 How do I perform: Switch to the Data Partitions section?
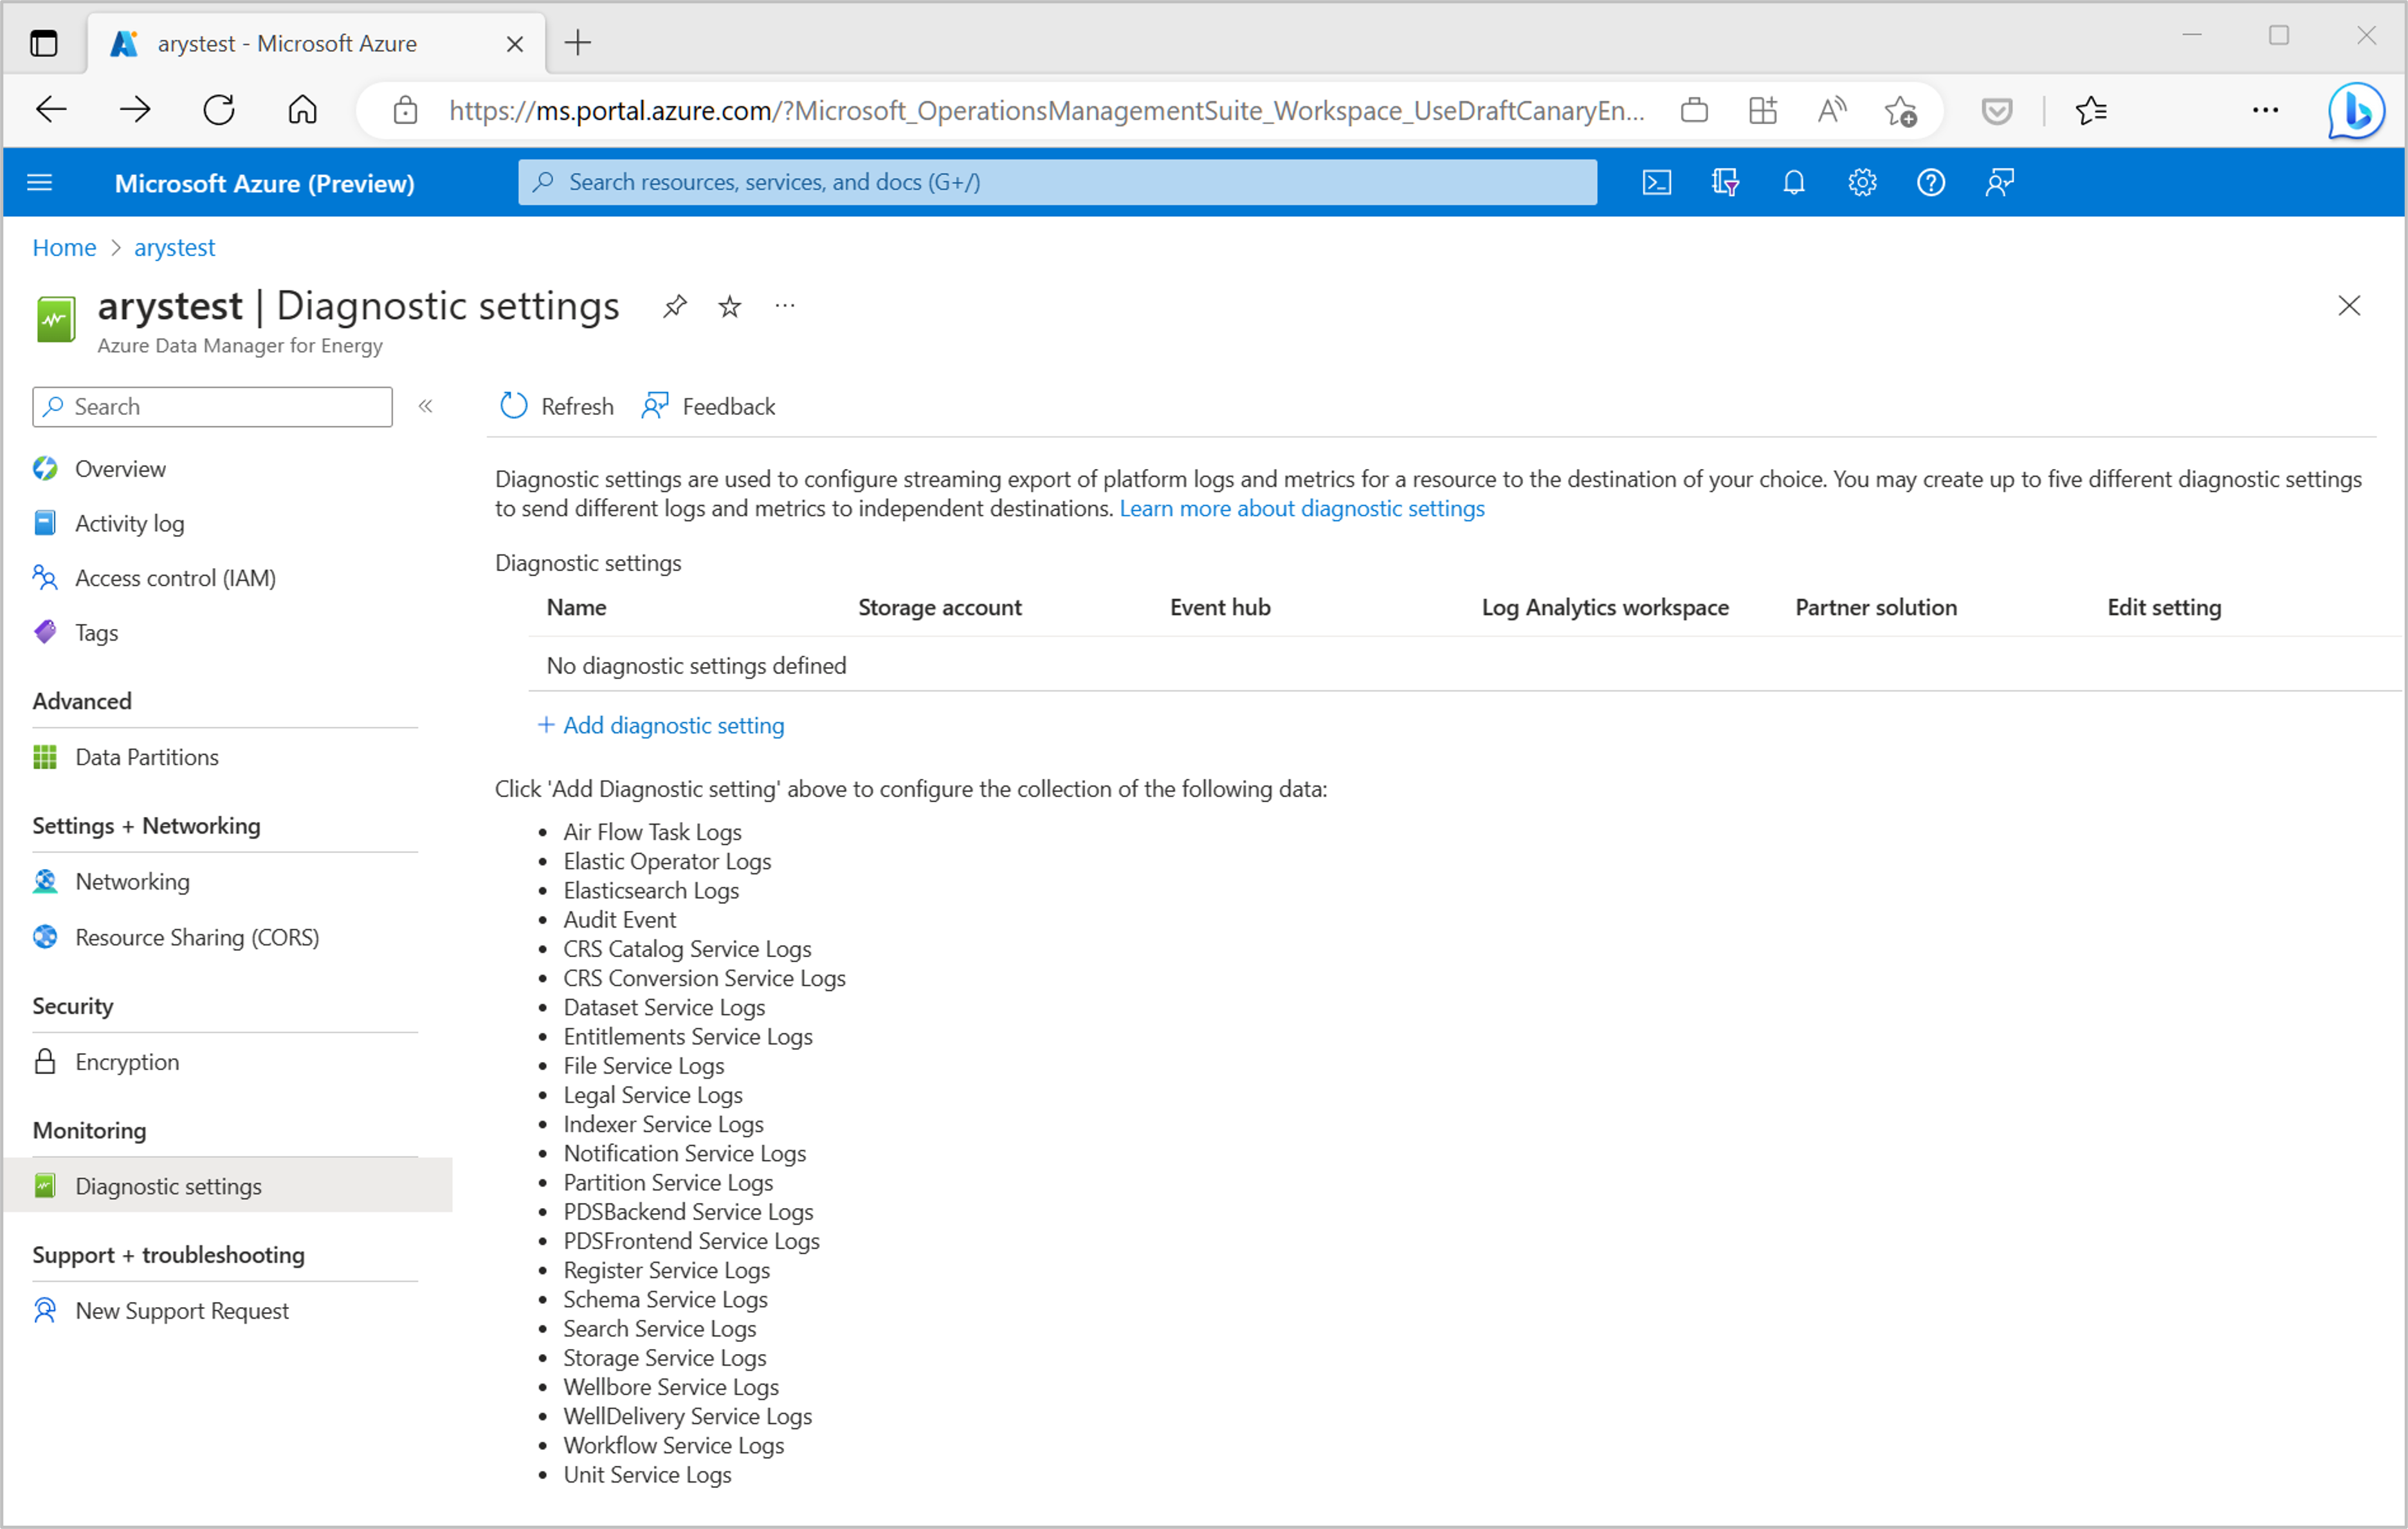point(146,757)
